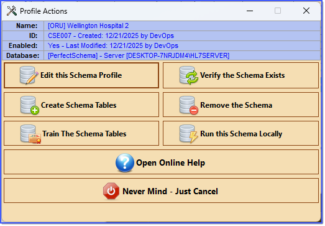Click the database green plus icon
This screenshot has height=226, width=325.
(x=29, y=105)
